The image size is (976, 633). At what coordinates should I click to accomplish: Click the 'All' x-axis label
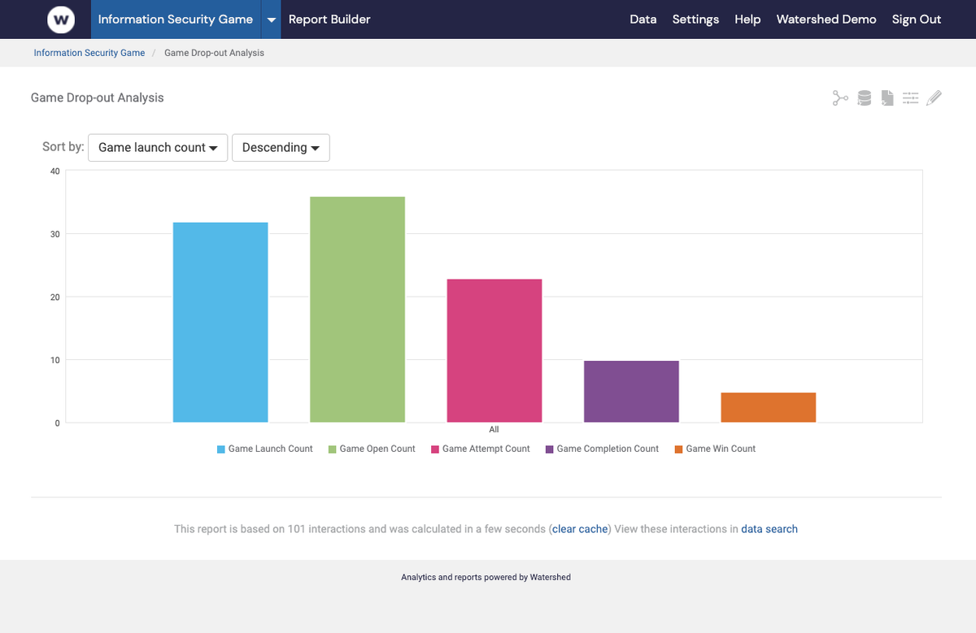494,429
